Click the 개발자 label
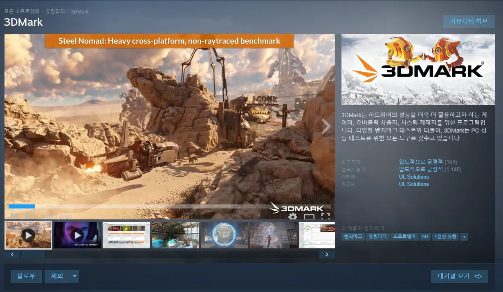This screenshot has width=503, height=292. click(348, 177)
